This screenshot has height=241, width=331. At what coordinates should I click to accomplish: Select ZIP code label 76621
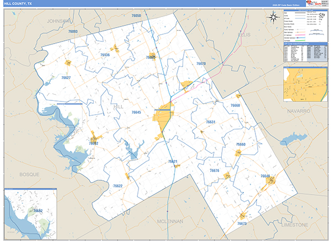click(x=173, y=162)
